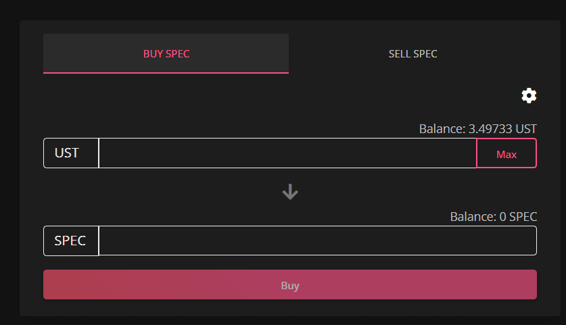Submit the purchase with the Buy button
The image size is (566, 325).
pyautogui.click(x=290, y=284)
